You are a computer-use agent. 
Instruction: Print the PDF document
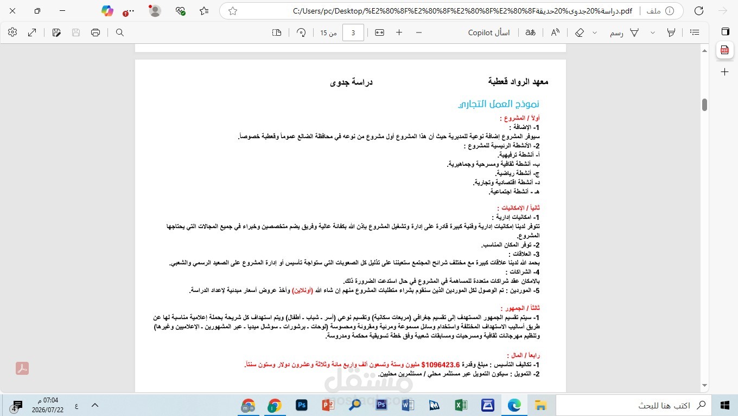click(96, 32)
